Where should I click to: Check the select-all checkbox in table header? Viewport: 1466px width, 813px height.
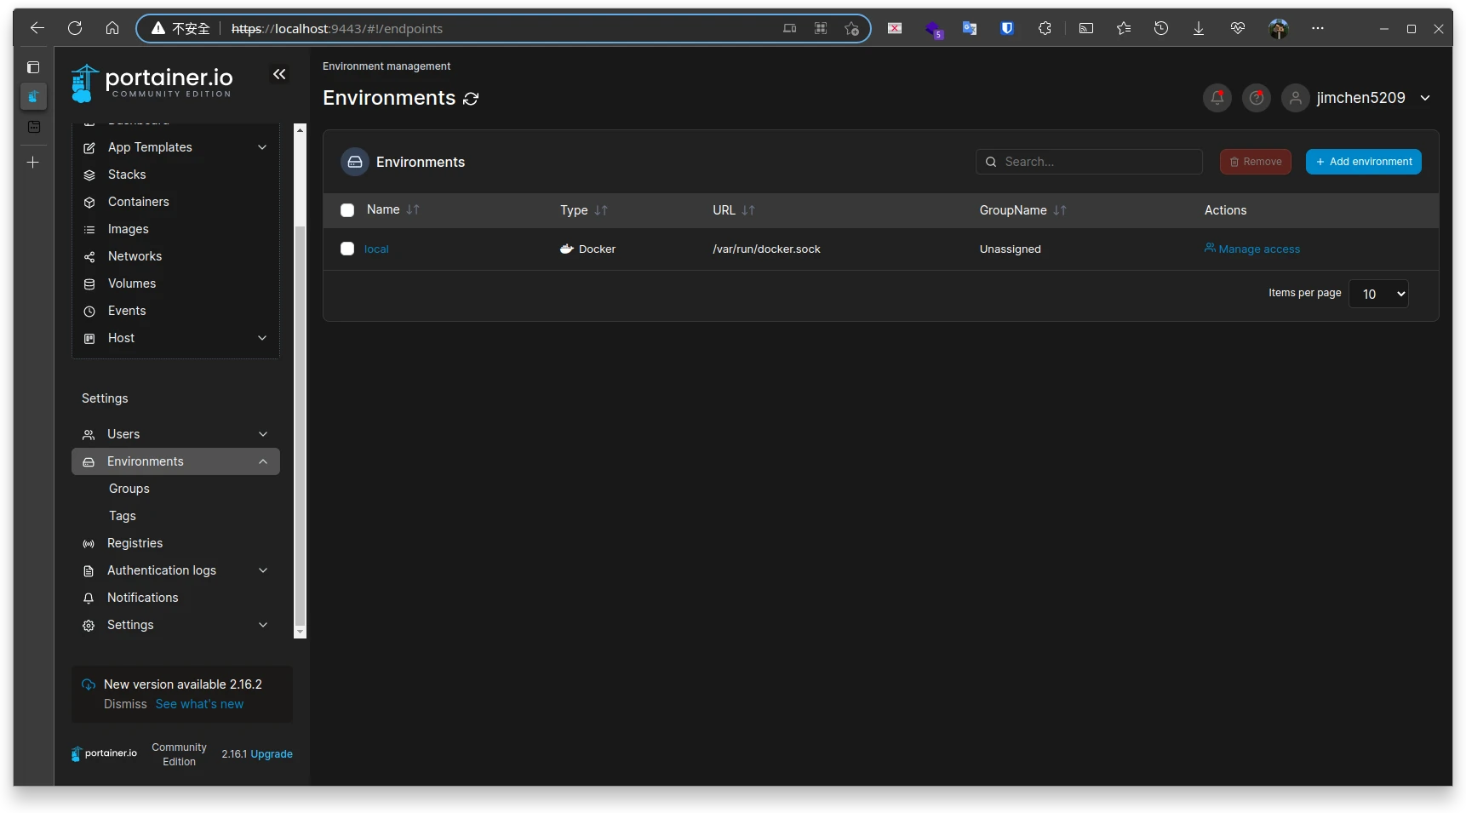(347, 210)
